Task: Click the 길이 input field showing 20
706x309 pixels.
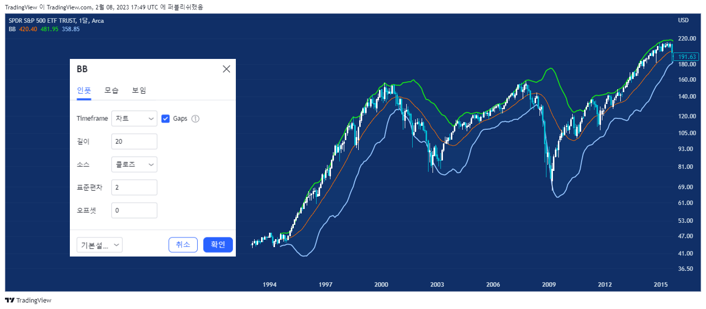Action: pos(134,142)
